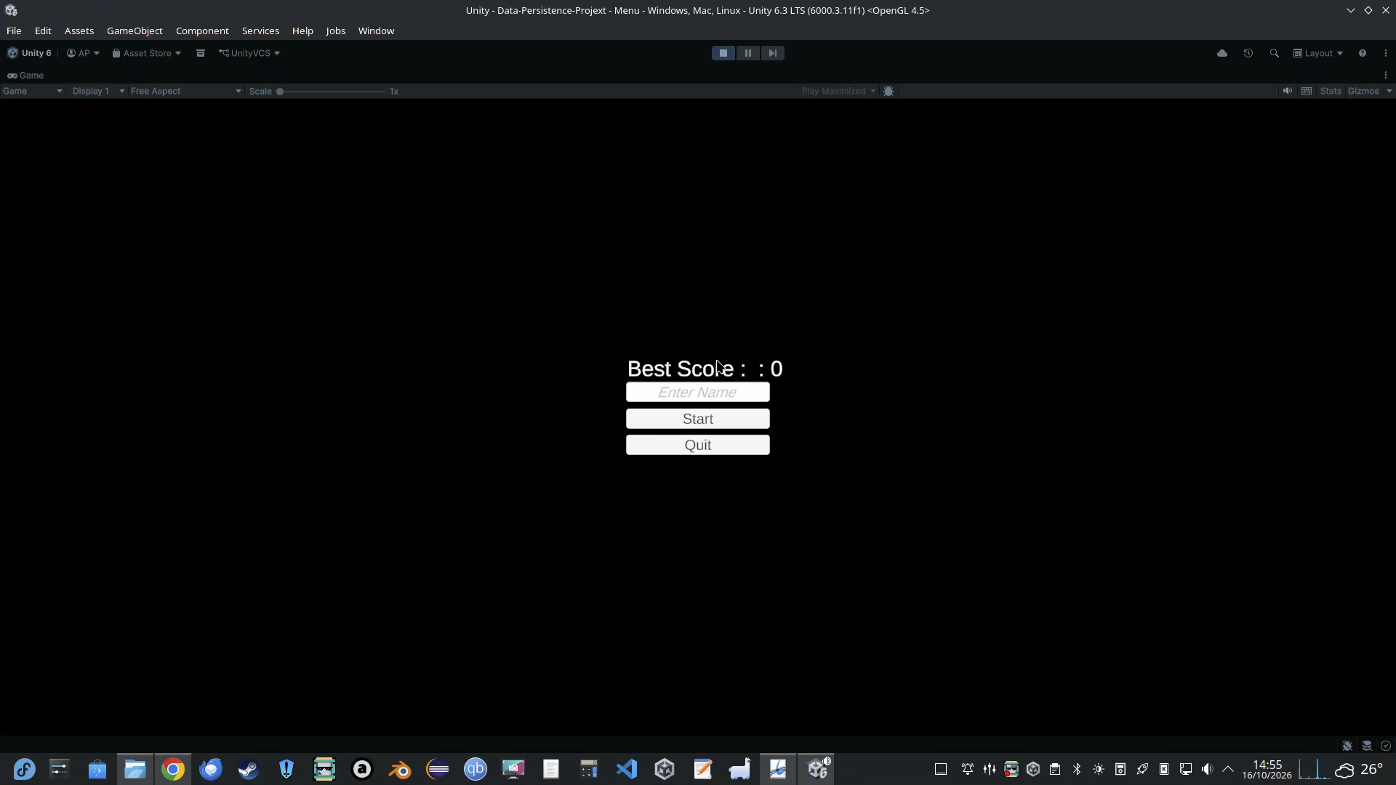This screenshot has width=1396, height=785.
Task: Open the Window menu
Action: (x=376, y=31)
